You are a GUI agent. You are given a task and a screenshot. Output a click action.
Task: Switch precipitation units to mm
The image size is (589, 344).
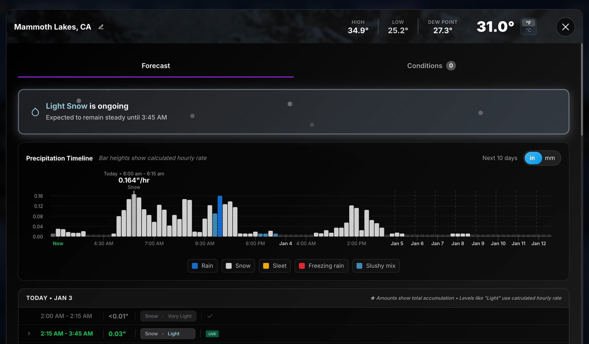pos(550,158)
